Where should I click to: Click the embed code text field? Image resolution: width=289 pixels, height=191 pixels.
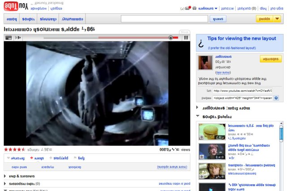[x=243, y=98]
